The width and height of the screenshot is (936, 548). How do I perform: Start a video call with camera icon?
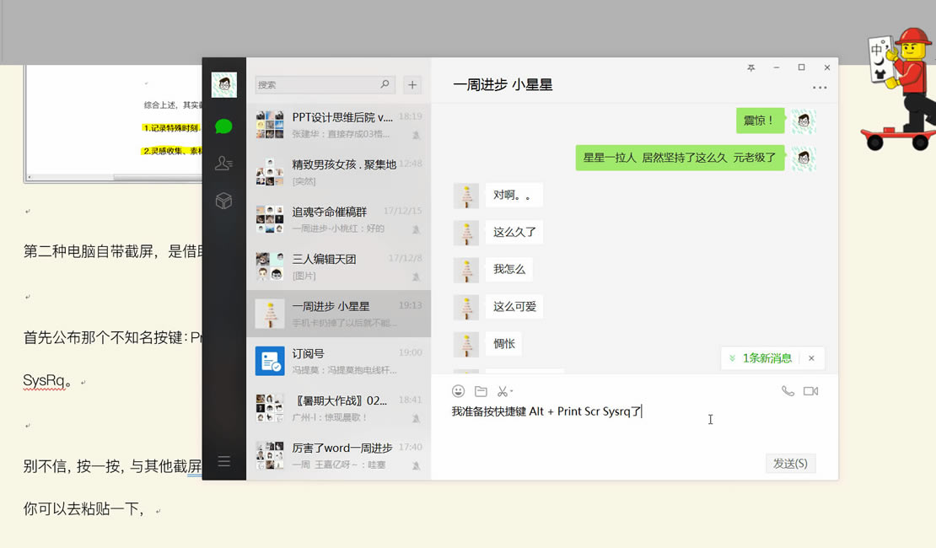coord(810,391)
